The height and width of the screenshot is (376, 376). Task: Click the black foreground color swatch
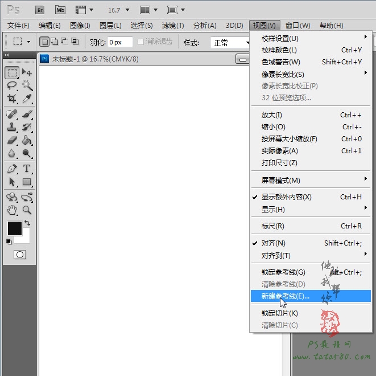pos(14,228)
